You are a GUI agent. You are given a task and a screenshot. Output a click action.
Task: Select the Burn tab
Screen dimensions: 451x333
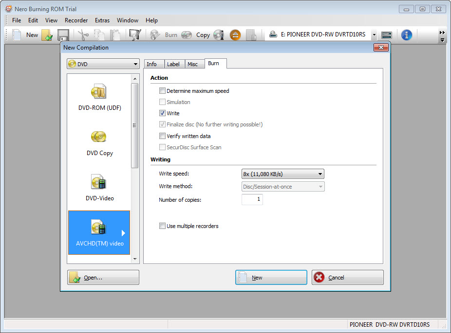click(x=215, y=64)
